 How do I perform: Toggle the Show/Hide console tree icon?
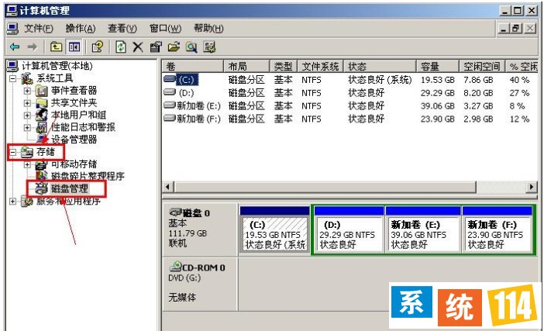[x=74, y=47]
